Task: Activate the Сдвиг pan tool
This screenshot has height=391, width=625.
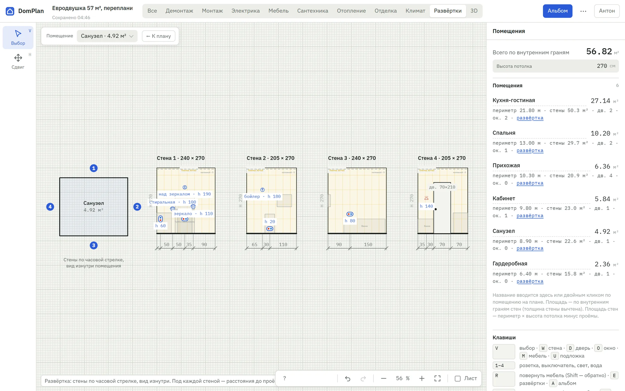Action: click(18, 62)
